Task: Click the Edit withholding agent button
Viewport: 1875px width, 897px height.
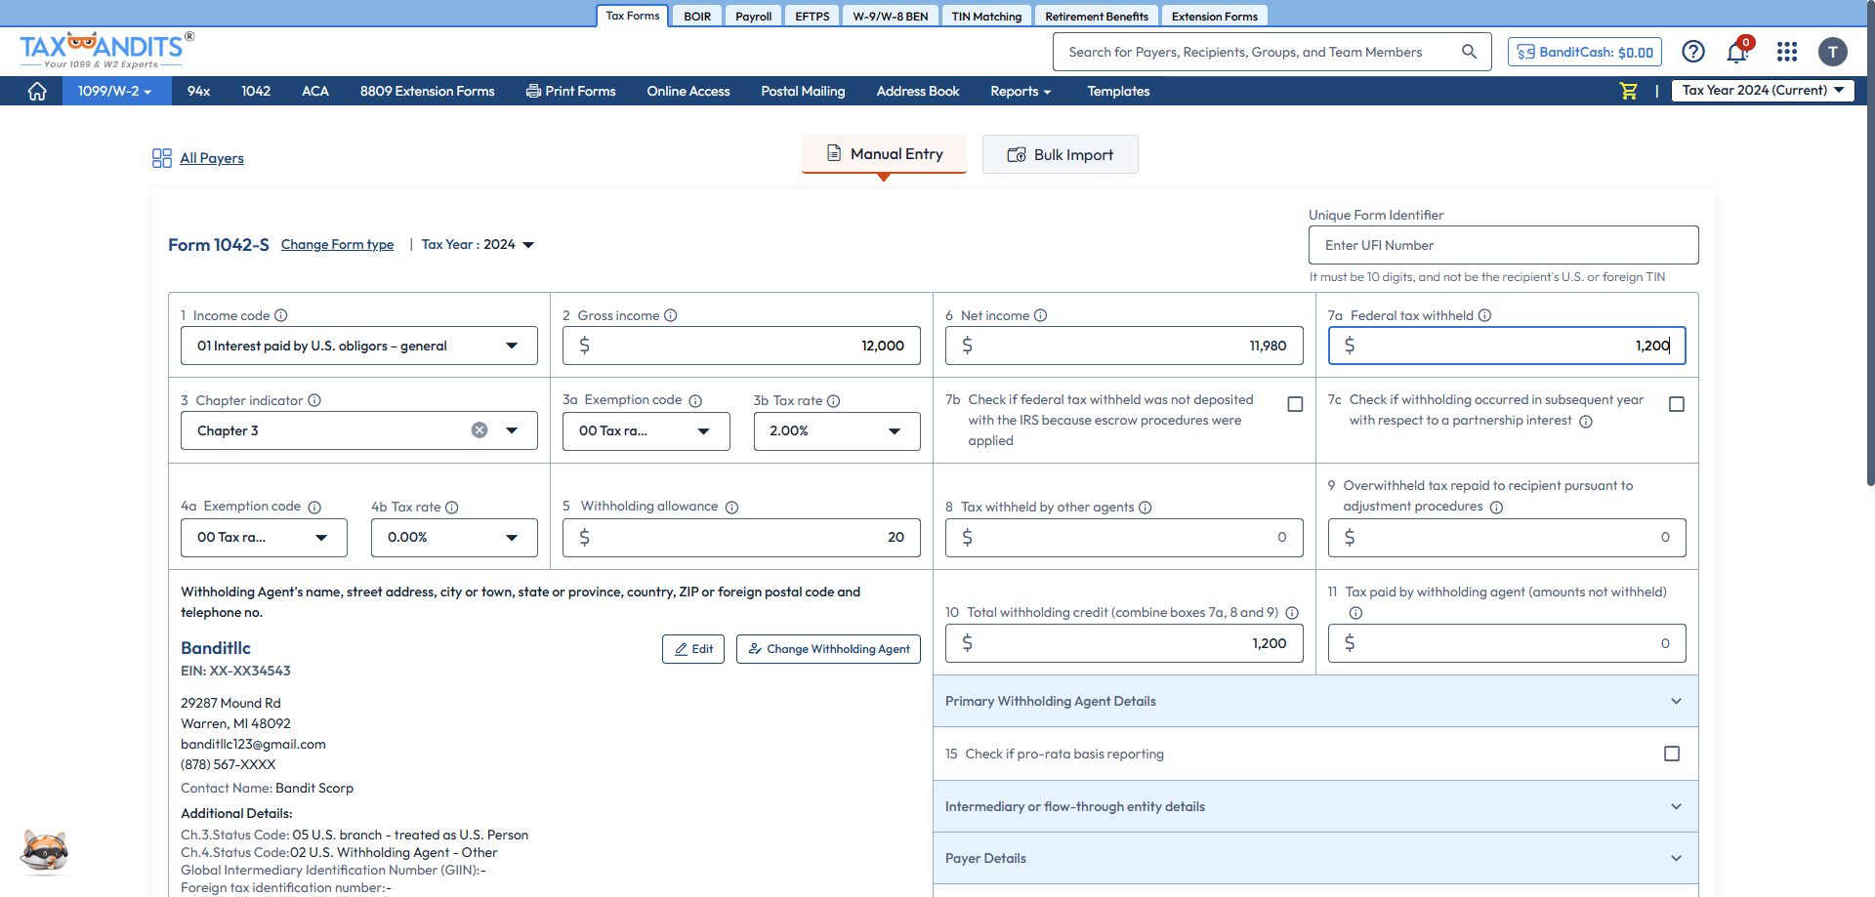Action: [x=693, y=649]
